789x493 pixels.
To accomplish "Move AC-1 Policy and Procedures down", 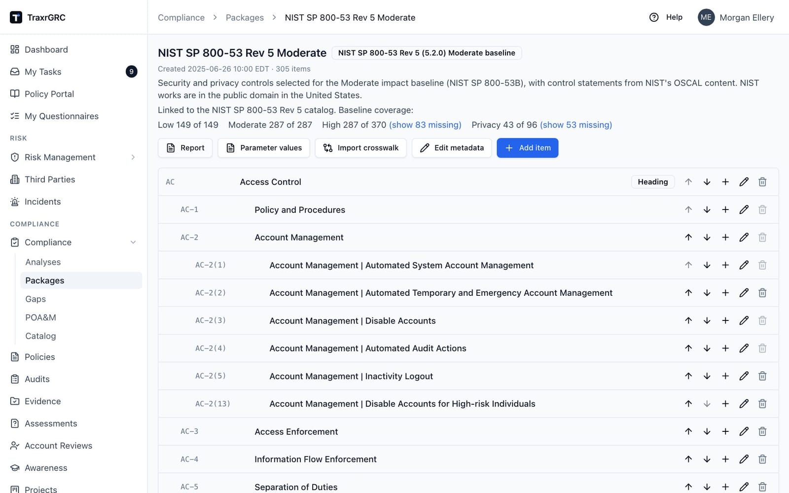I will (707, 210).
